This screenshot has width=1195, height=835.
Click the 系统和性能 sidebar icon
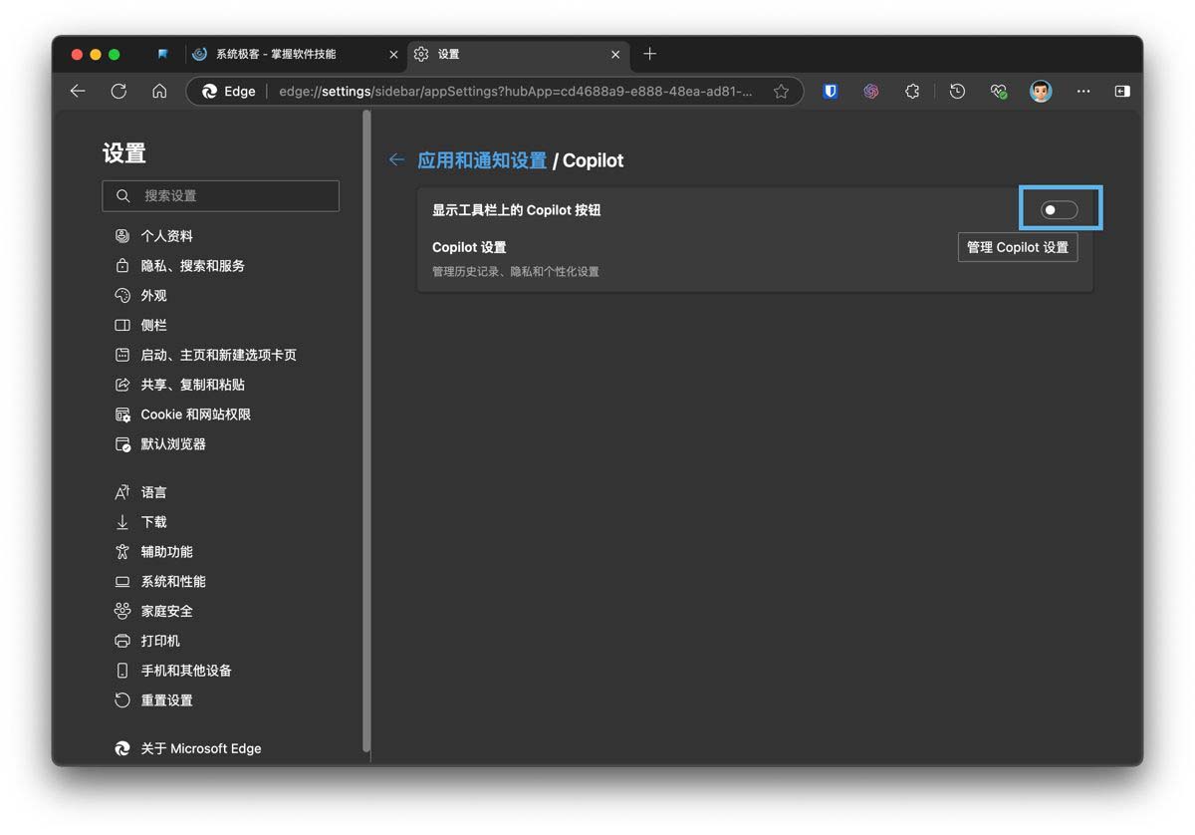coord(122,582)
